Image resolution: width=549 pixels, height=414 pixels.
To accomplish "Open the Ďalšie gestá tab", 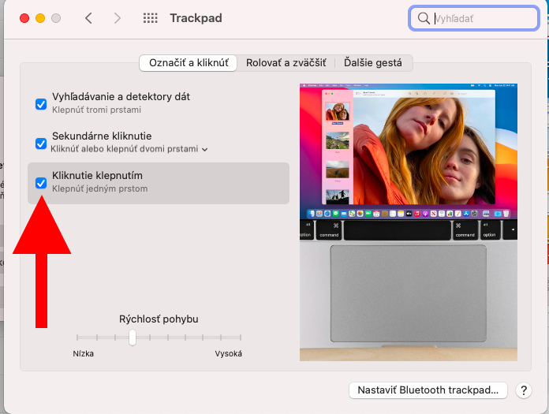I will tap(373, 62).
